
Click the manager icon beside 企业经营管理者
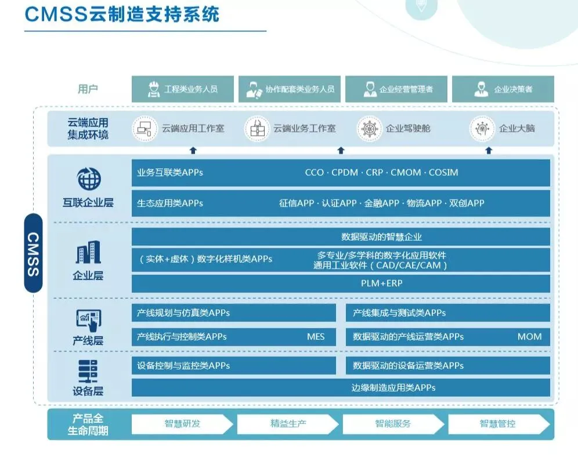click(370, 89)
